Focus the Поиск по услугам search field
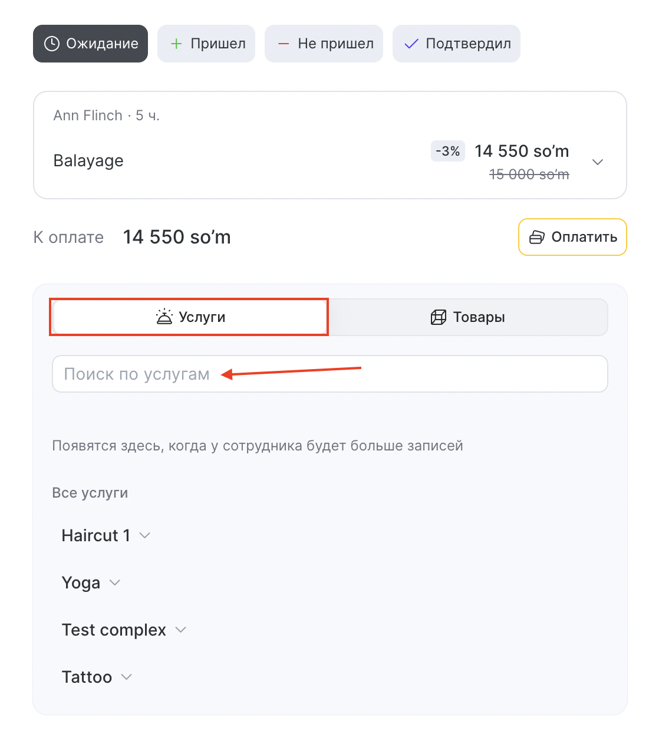Viewport: 659px width, 737px height. point(330,374)
